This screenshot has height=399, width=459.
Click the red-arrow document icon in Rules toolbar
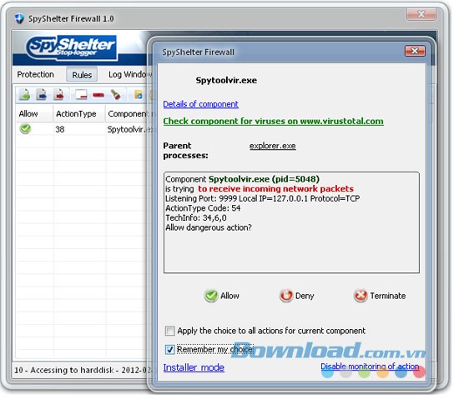coord(58,95)
